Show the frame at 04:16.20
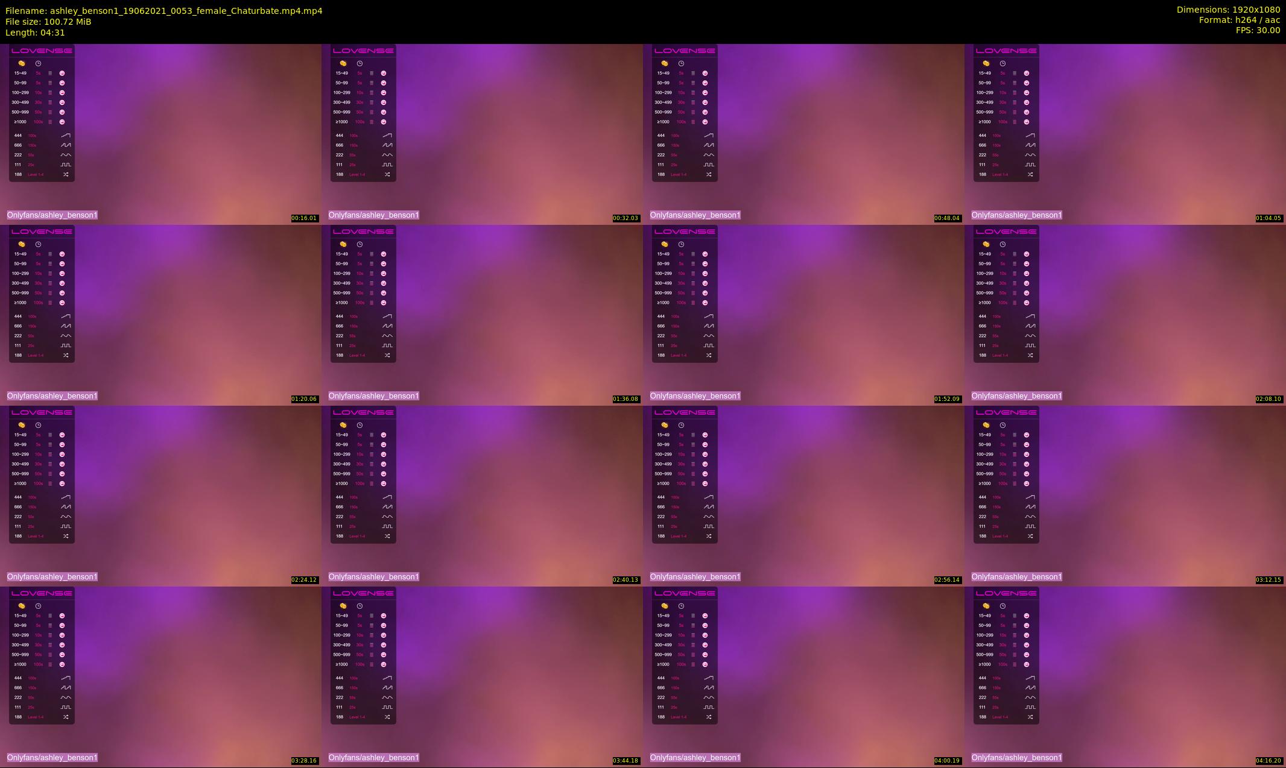The height and width of the screenshot is (768, 1286). click(1125, 676)
